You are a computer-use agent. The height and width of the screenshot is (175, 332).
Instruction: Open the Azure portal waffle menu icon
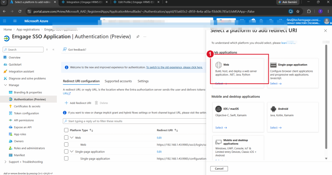point(4,21)
